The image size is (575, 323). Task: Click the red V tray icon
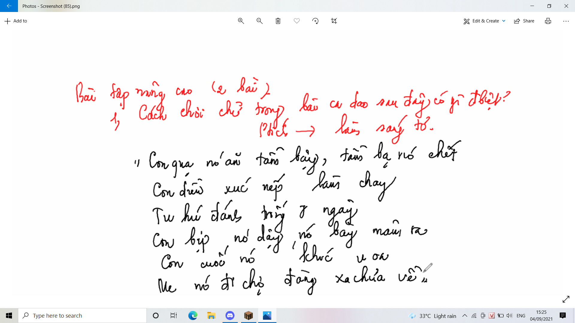(x=491, y=316)
